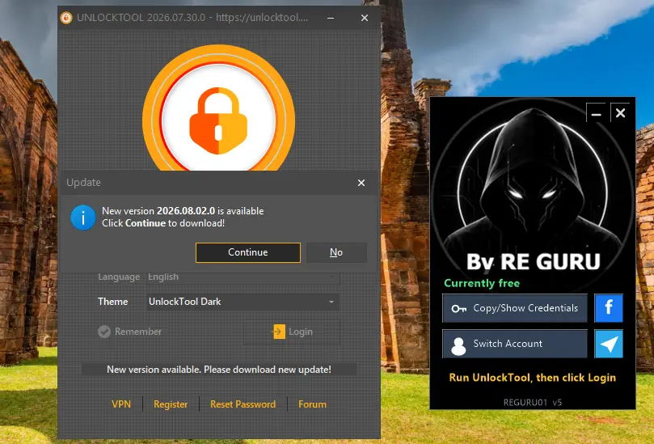654x444 pixels.
Task: Decline update with the No button
Action: click(x=336, y=252)
